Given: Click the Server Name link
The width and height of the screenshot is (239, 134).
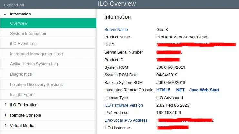Looking at the screenshot, I should pyautogui.click(x=116, y=30).
